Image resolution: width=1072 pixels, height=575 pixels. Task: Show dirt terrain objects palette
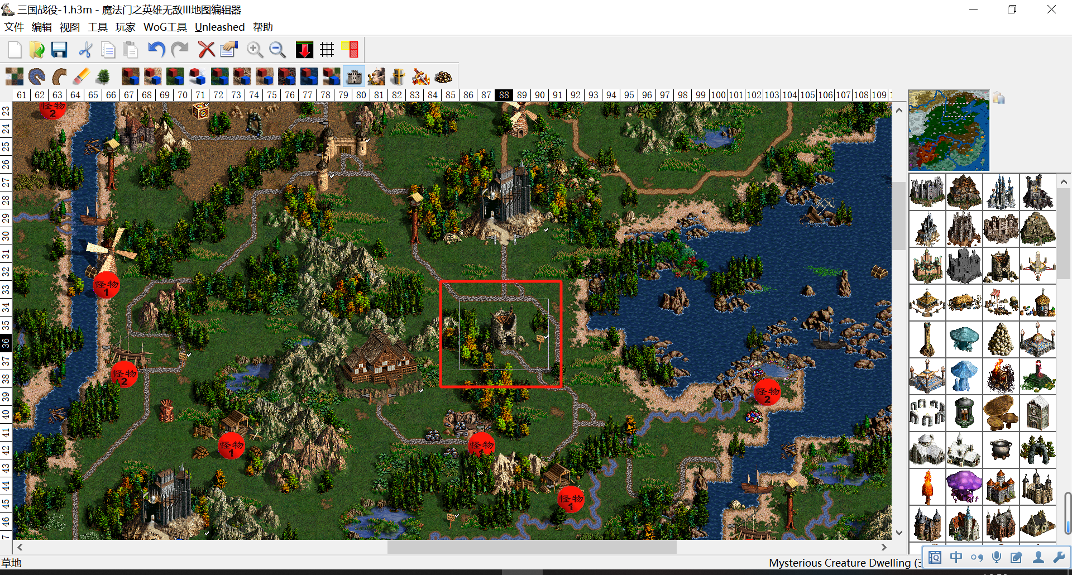click(x=131, y=76)
